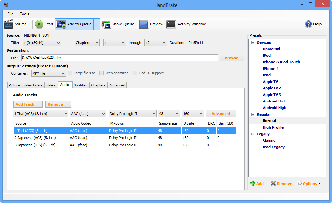Open the MKV File container dropdown
Screen dimensions: 332x203
[49, 73]
